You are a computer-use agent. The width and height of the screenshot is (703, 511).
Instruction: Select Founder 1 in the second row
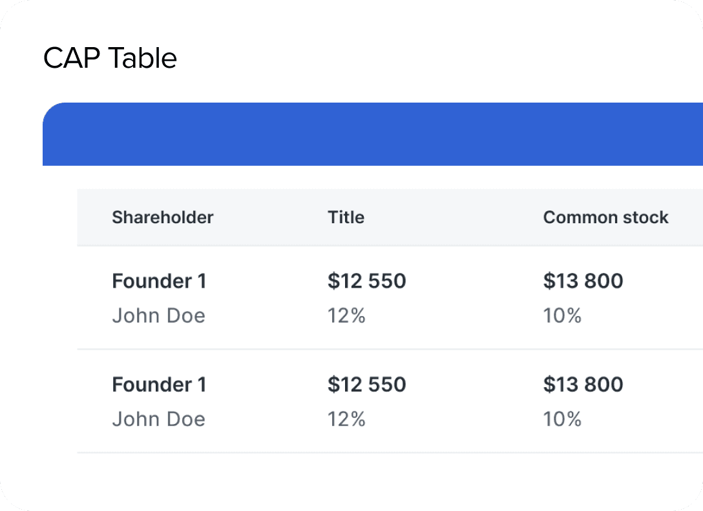coord(159,385)
